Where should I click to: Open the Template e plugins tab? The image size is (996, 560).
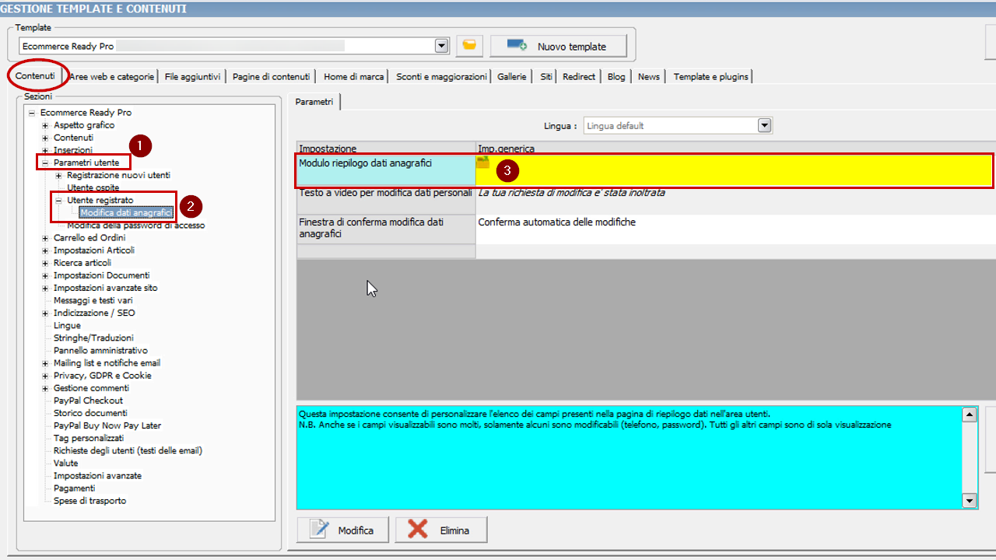tap(710, 76)
